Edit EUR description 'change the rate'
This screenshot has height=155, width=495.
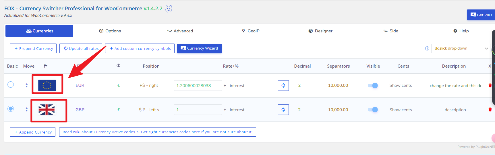click(x=455, y=86)
